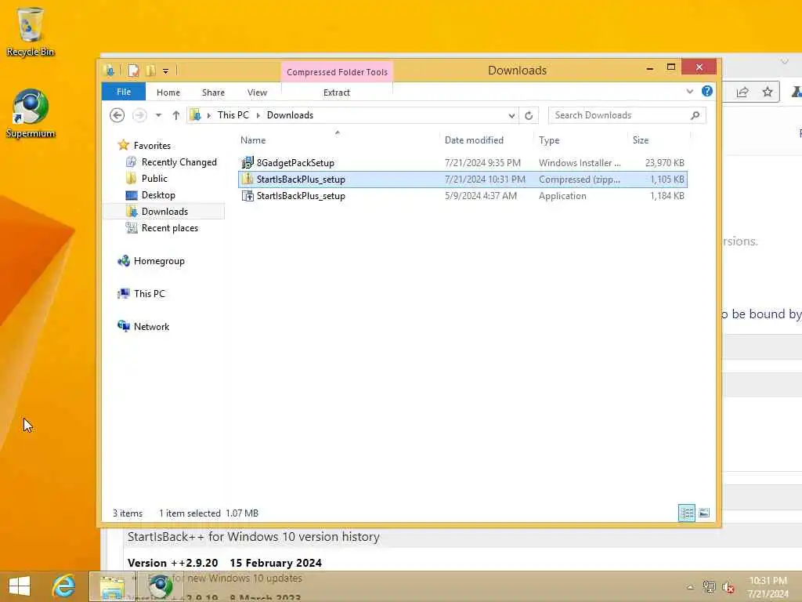Select Homegroup in the navigation pane
802x602 pixels.
pos(159,261)
